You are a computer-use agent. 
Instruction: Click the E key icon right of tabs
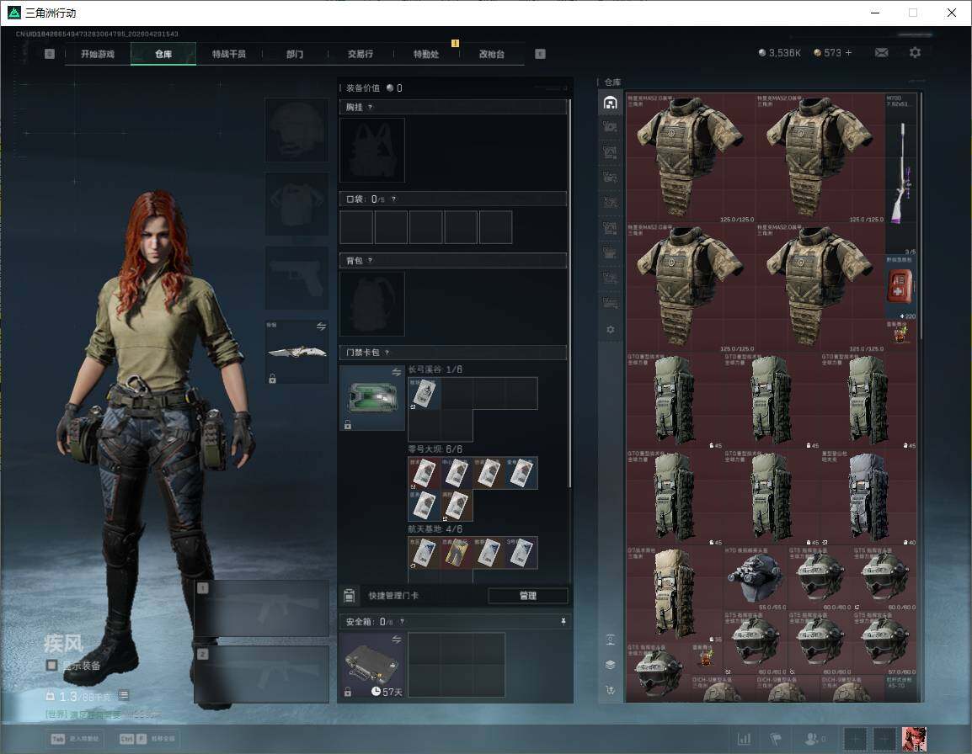point(540,54)
